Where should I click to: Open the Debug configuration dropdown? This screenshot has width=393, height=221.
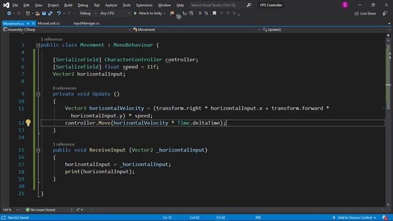[x=88, y=14]
